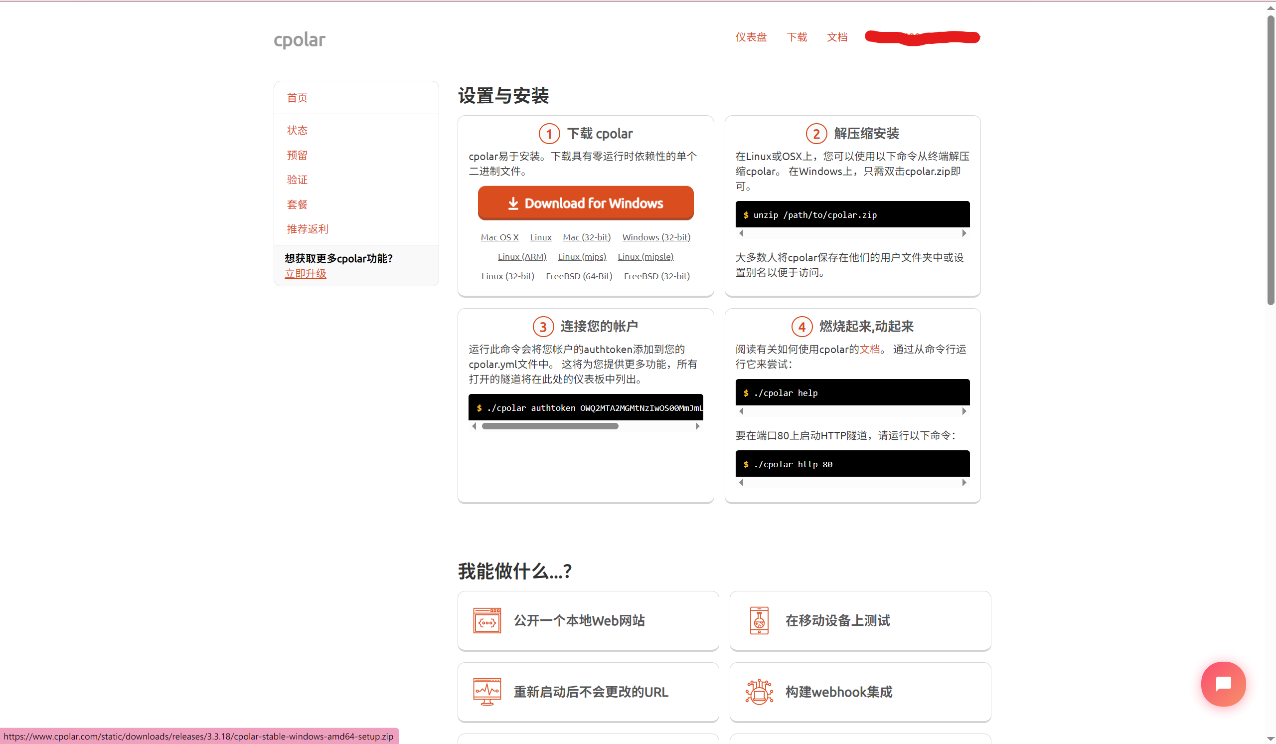Download the Linux (mipsle) version
Screen dimensions: 1276x744
click(645, 256)
